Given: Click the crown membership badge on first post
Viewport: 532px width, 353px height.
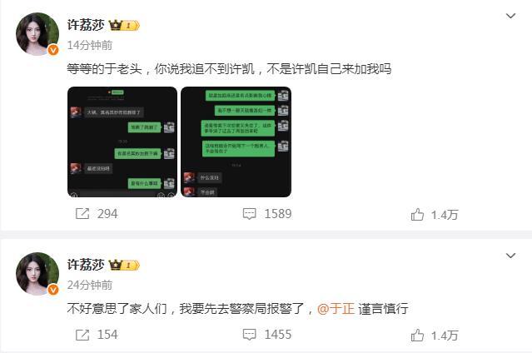Looking at the screenshot, I should coord(124,26).
